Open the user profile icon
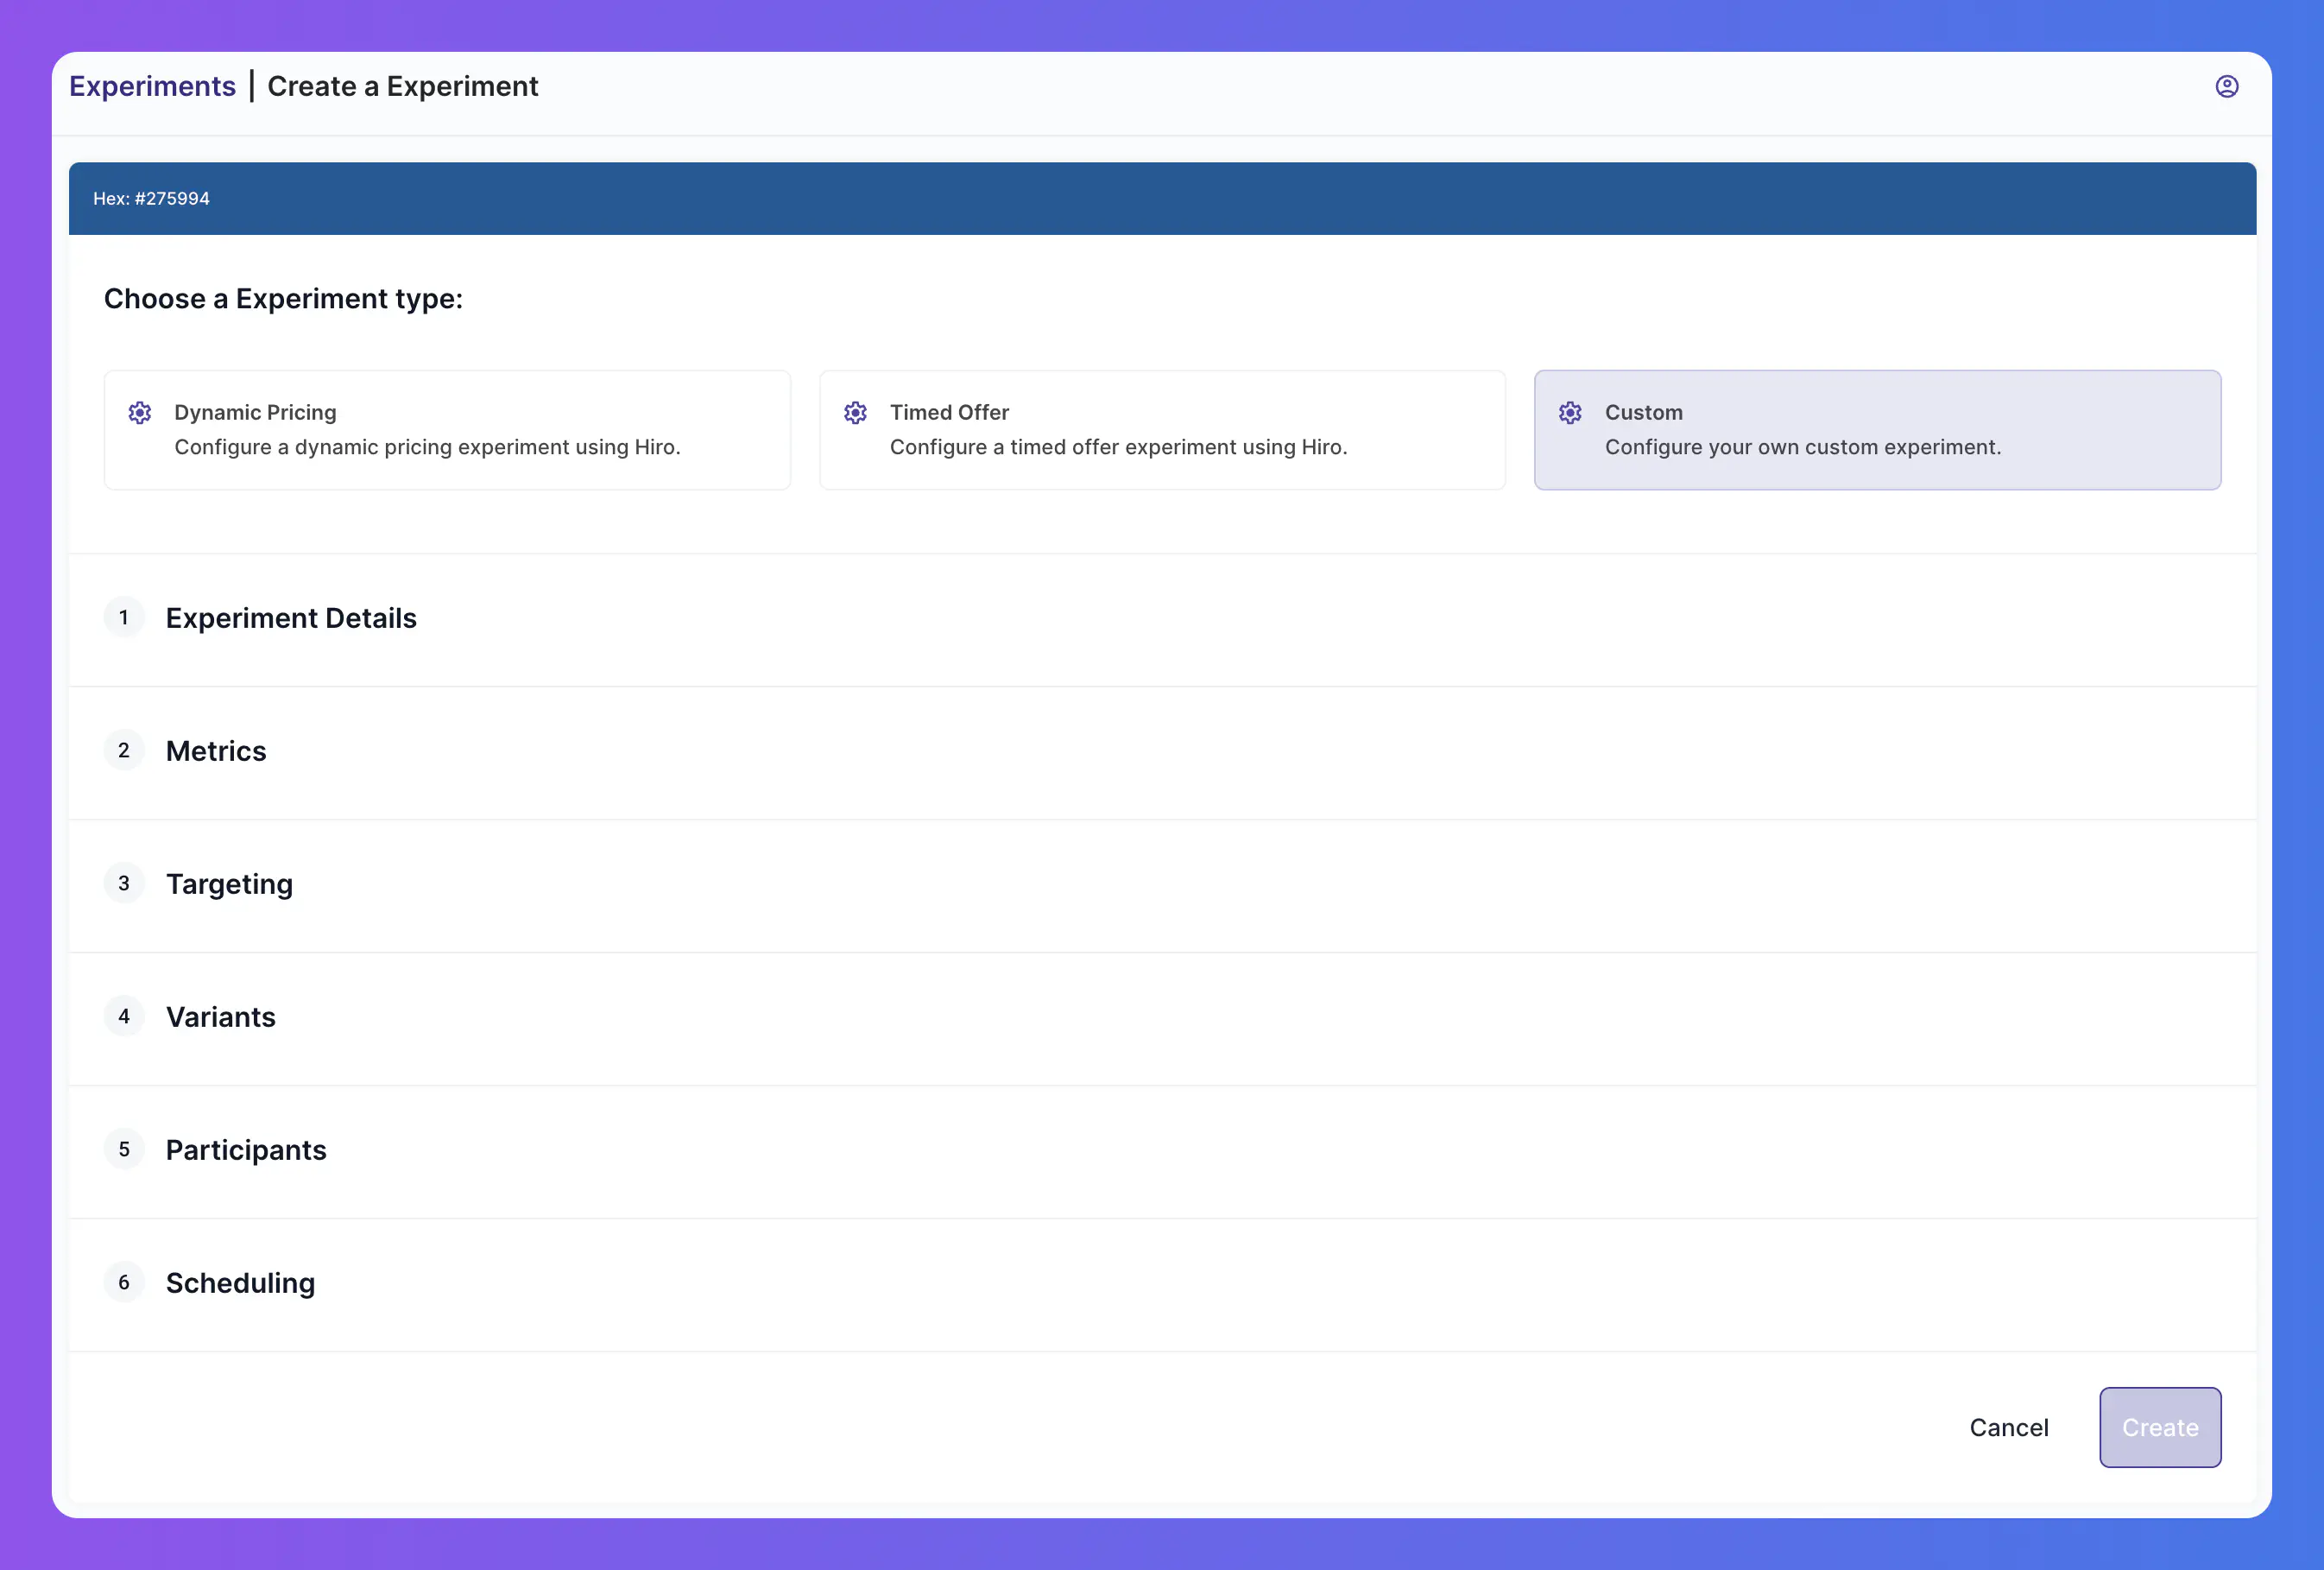Image resolution: width=2324 pixels, height=1570 pixels. (x=2226, y=86)
